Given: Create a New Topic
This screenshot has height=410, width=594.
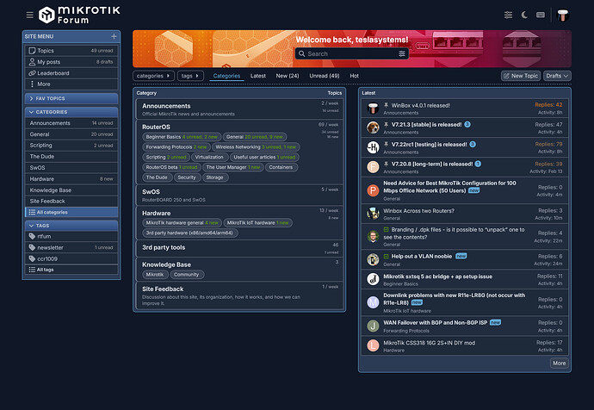Looking at the screenshot, I should click(x=521, y=76).
